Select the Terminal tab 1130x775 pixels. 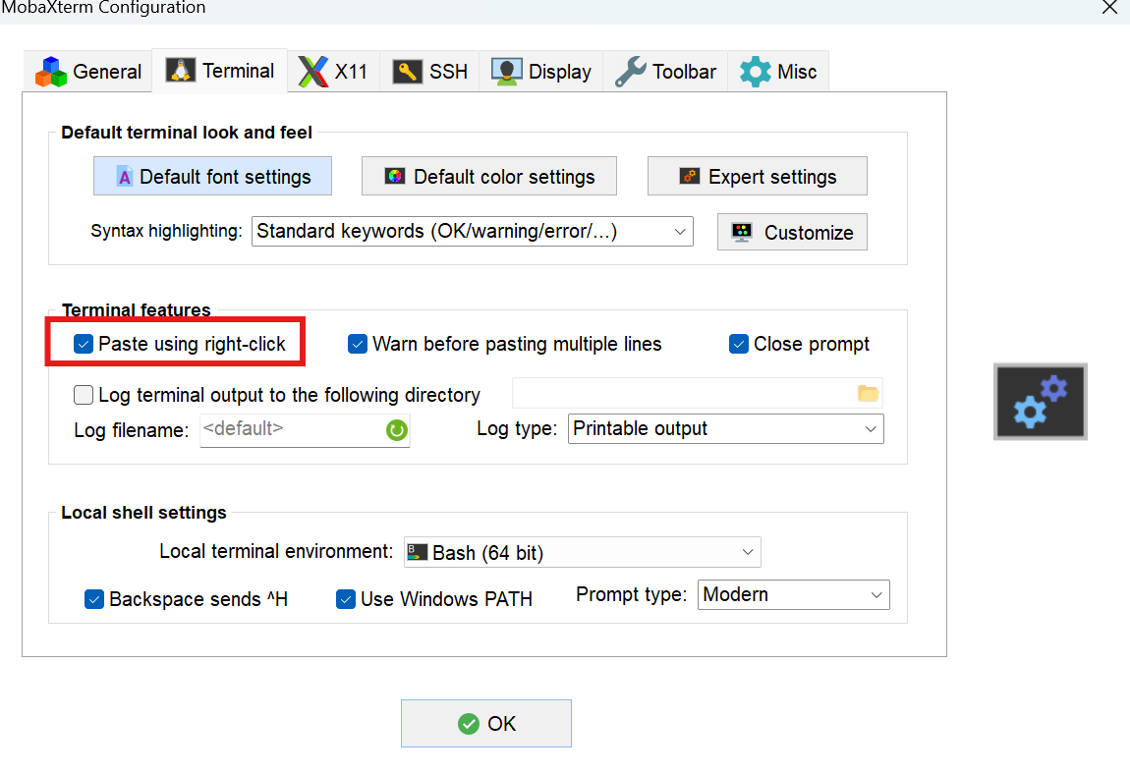click(220, 71)
